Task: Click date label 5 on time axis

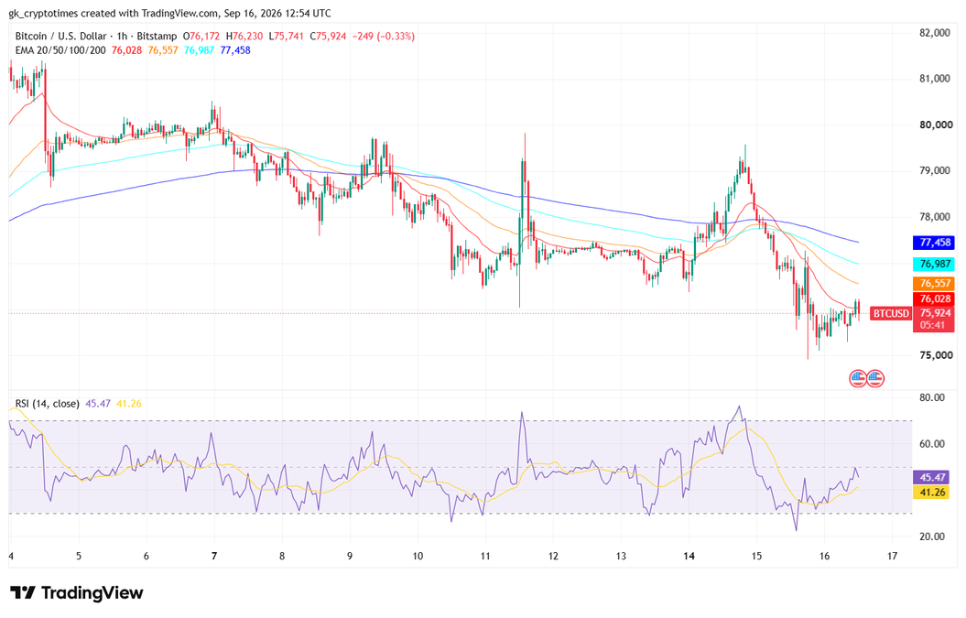Action: [78, 556]
